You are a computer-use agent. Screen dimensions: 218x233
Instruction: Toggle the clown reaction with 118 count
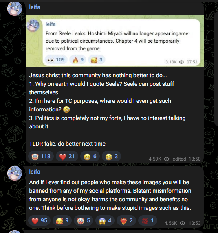[x=41, y=156]
